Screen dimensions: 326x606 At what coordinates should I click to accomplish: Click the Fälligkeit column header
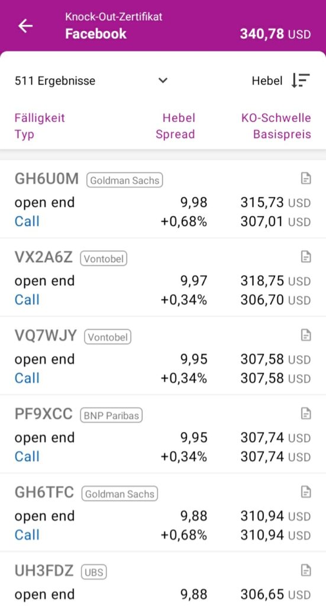pyautogui.click(x=40, y=118)
